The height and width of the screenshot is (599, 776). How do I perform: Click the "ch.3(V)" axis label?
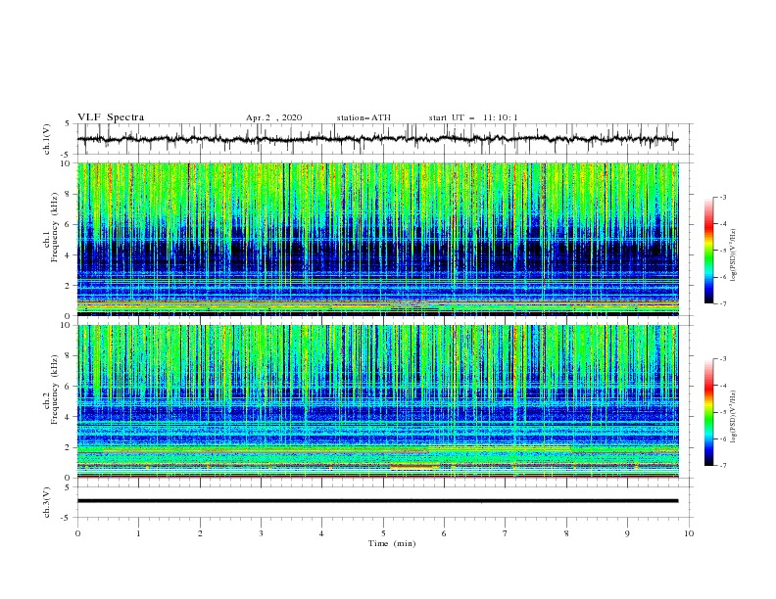47,502
